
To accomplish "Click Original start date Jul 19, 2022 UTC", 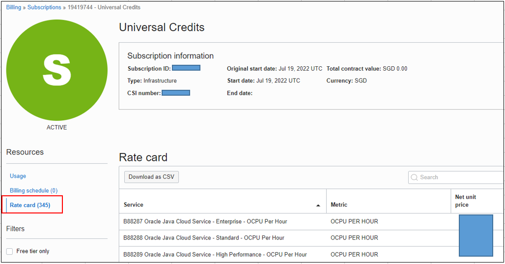I will pyautogui.click(x=275, y=69).
